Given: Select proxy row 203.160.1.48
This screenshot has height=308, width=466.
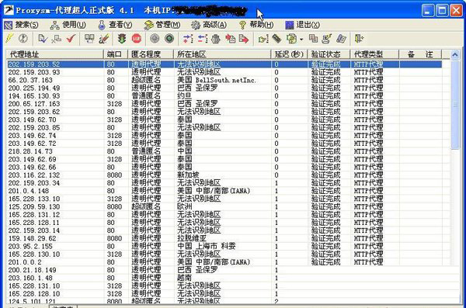Looking at the screenshot, I should (224, 278).
